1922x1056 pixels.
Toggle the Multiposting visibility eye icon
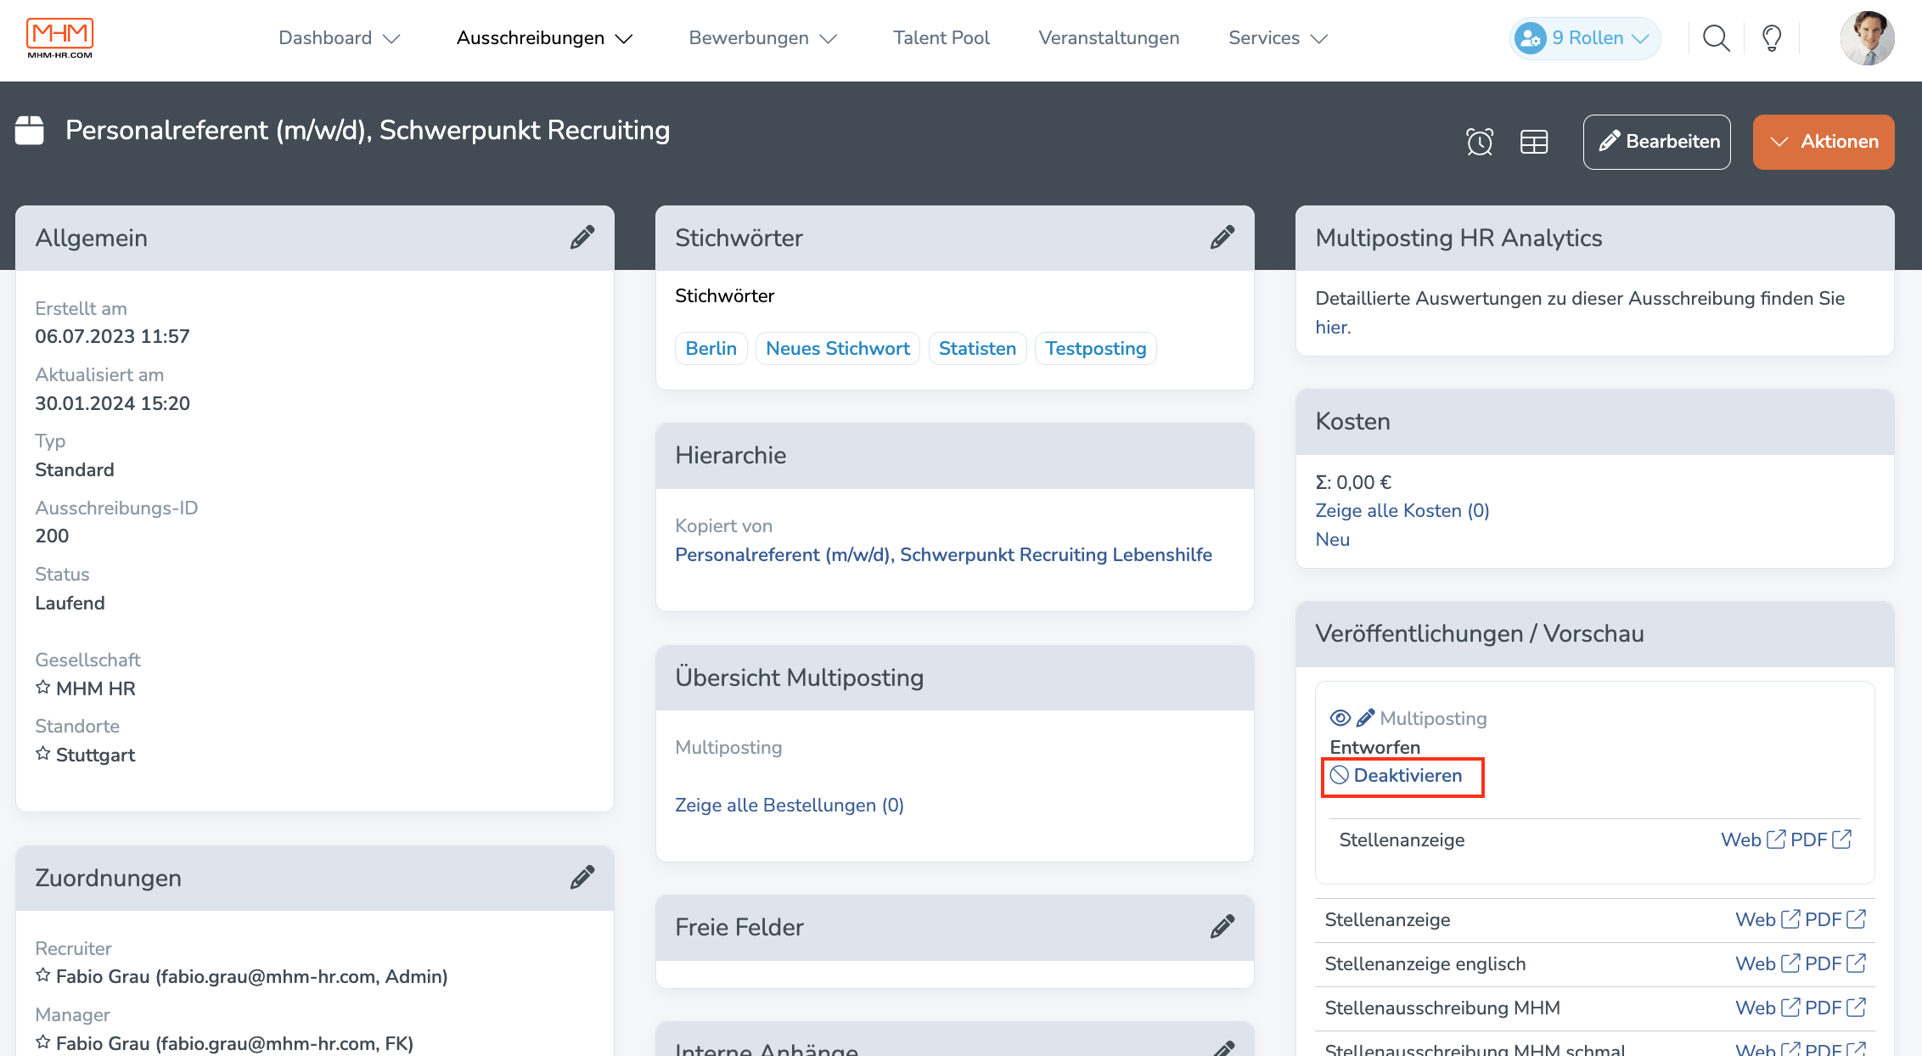coord(1338,718)
